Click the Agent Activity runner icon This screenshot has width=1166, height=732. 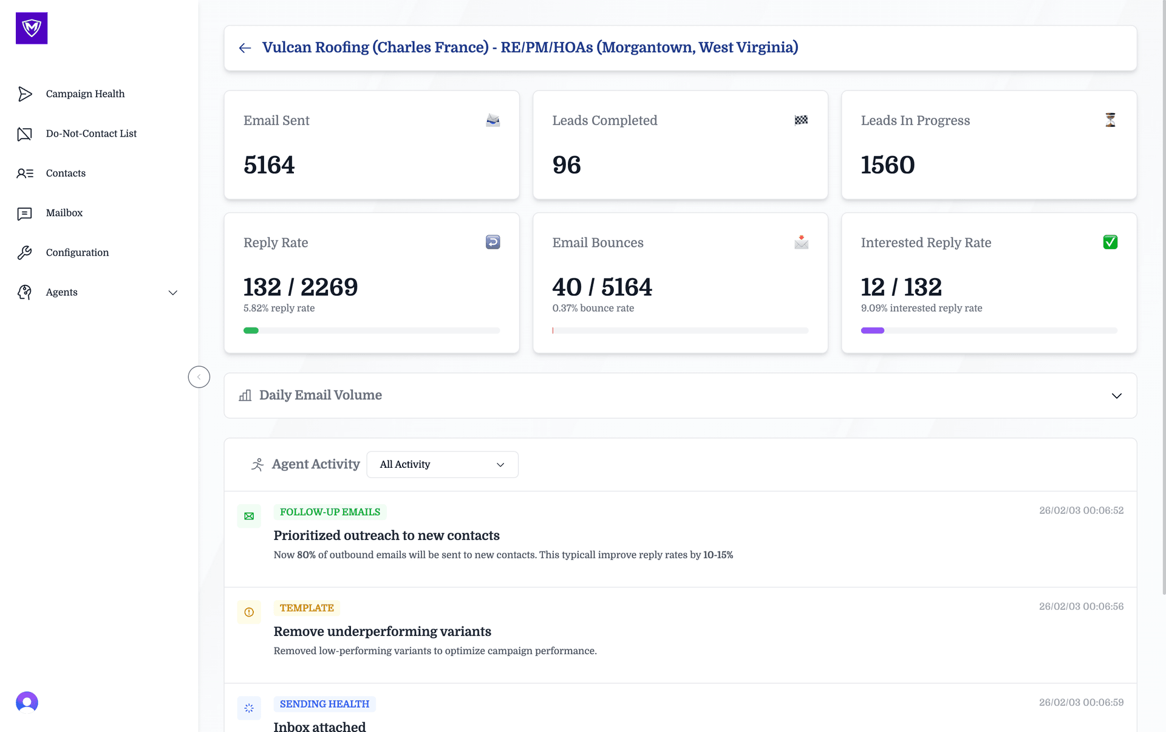(x=257, y=463)
